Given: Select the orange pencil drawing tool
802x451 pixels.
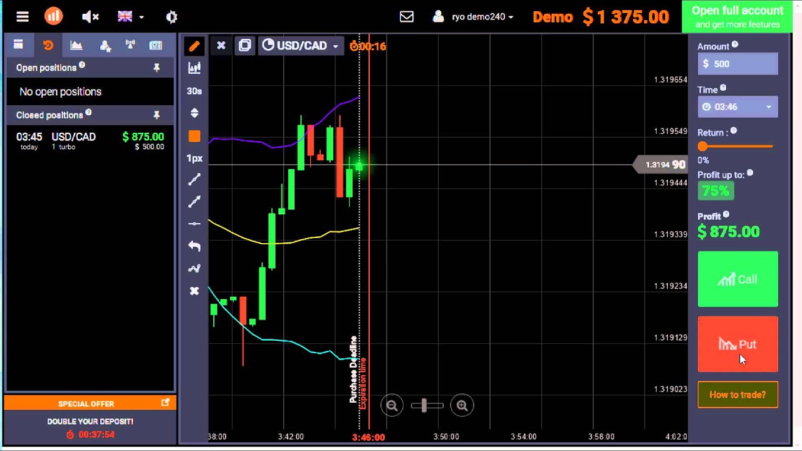Looking at the screenshot, I should point(194,46).
